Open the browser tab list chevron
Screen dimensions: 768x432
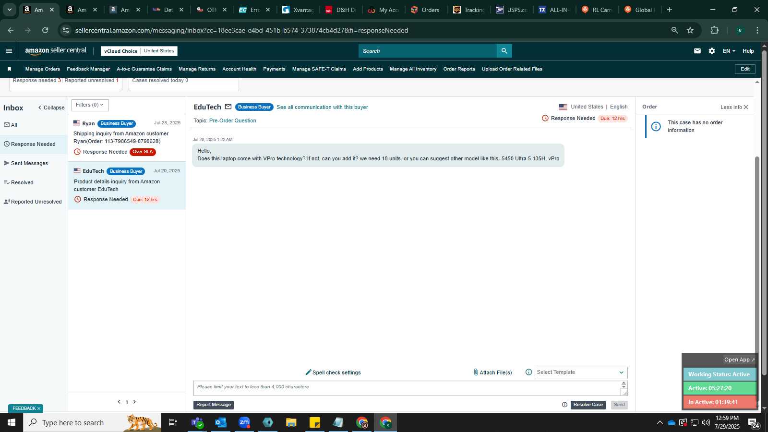9,10
